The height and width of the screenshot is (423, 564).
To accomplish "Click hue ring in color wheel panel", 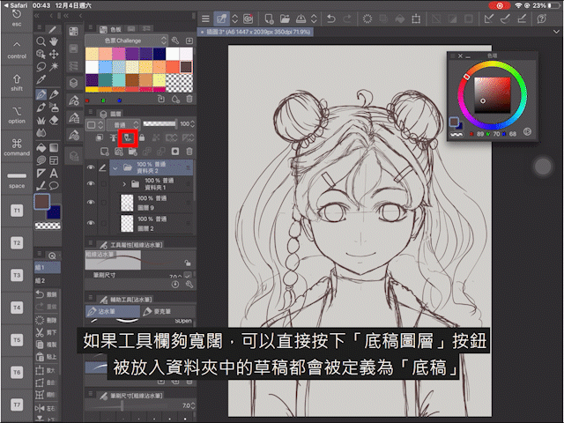I will [x=492, y=95].
